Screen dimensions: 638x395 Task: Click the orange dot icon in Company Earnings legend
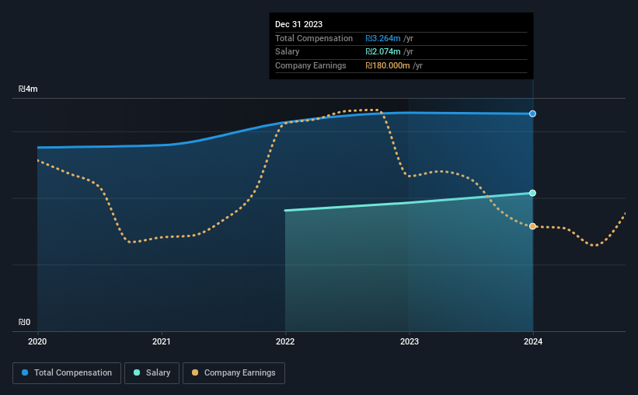tap(195, 372)
